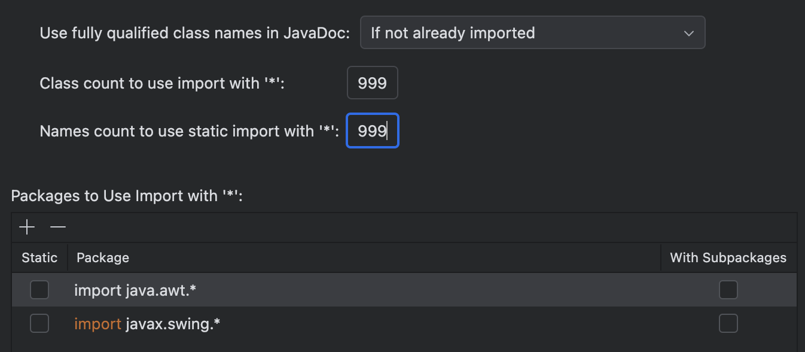
Task: Click the class count 999 input field
Action: tap(372, 83)
